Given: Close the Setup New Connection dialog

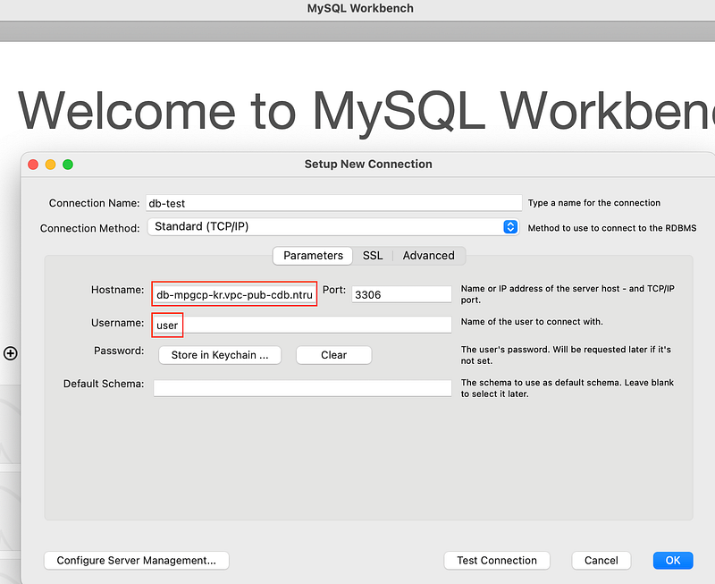Looking at the screenshot, I should [33, 165].
